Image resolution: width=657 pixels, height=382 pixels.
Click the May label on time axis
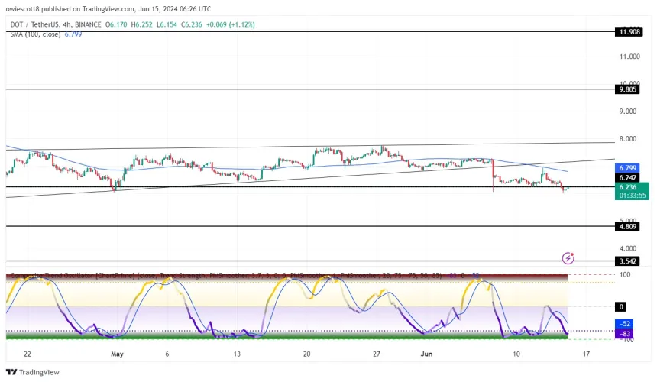(x=117, y=354)
